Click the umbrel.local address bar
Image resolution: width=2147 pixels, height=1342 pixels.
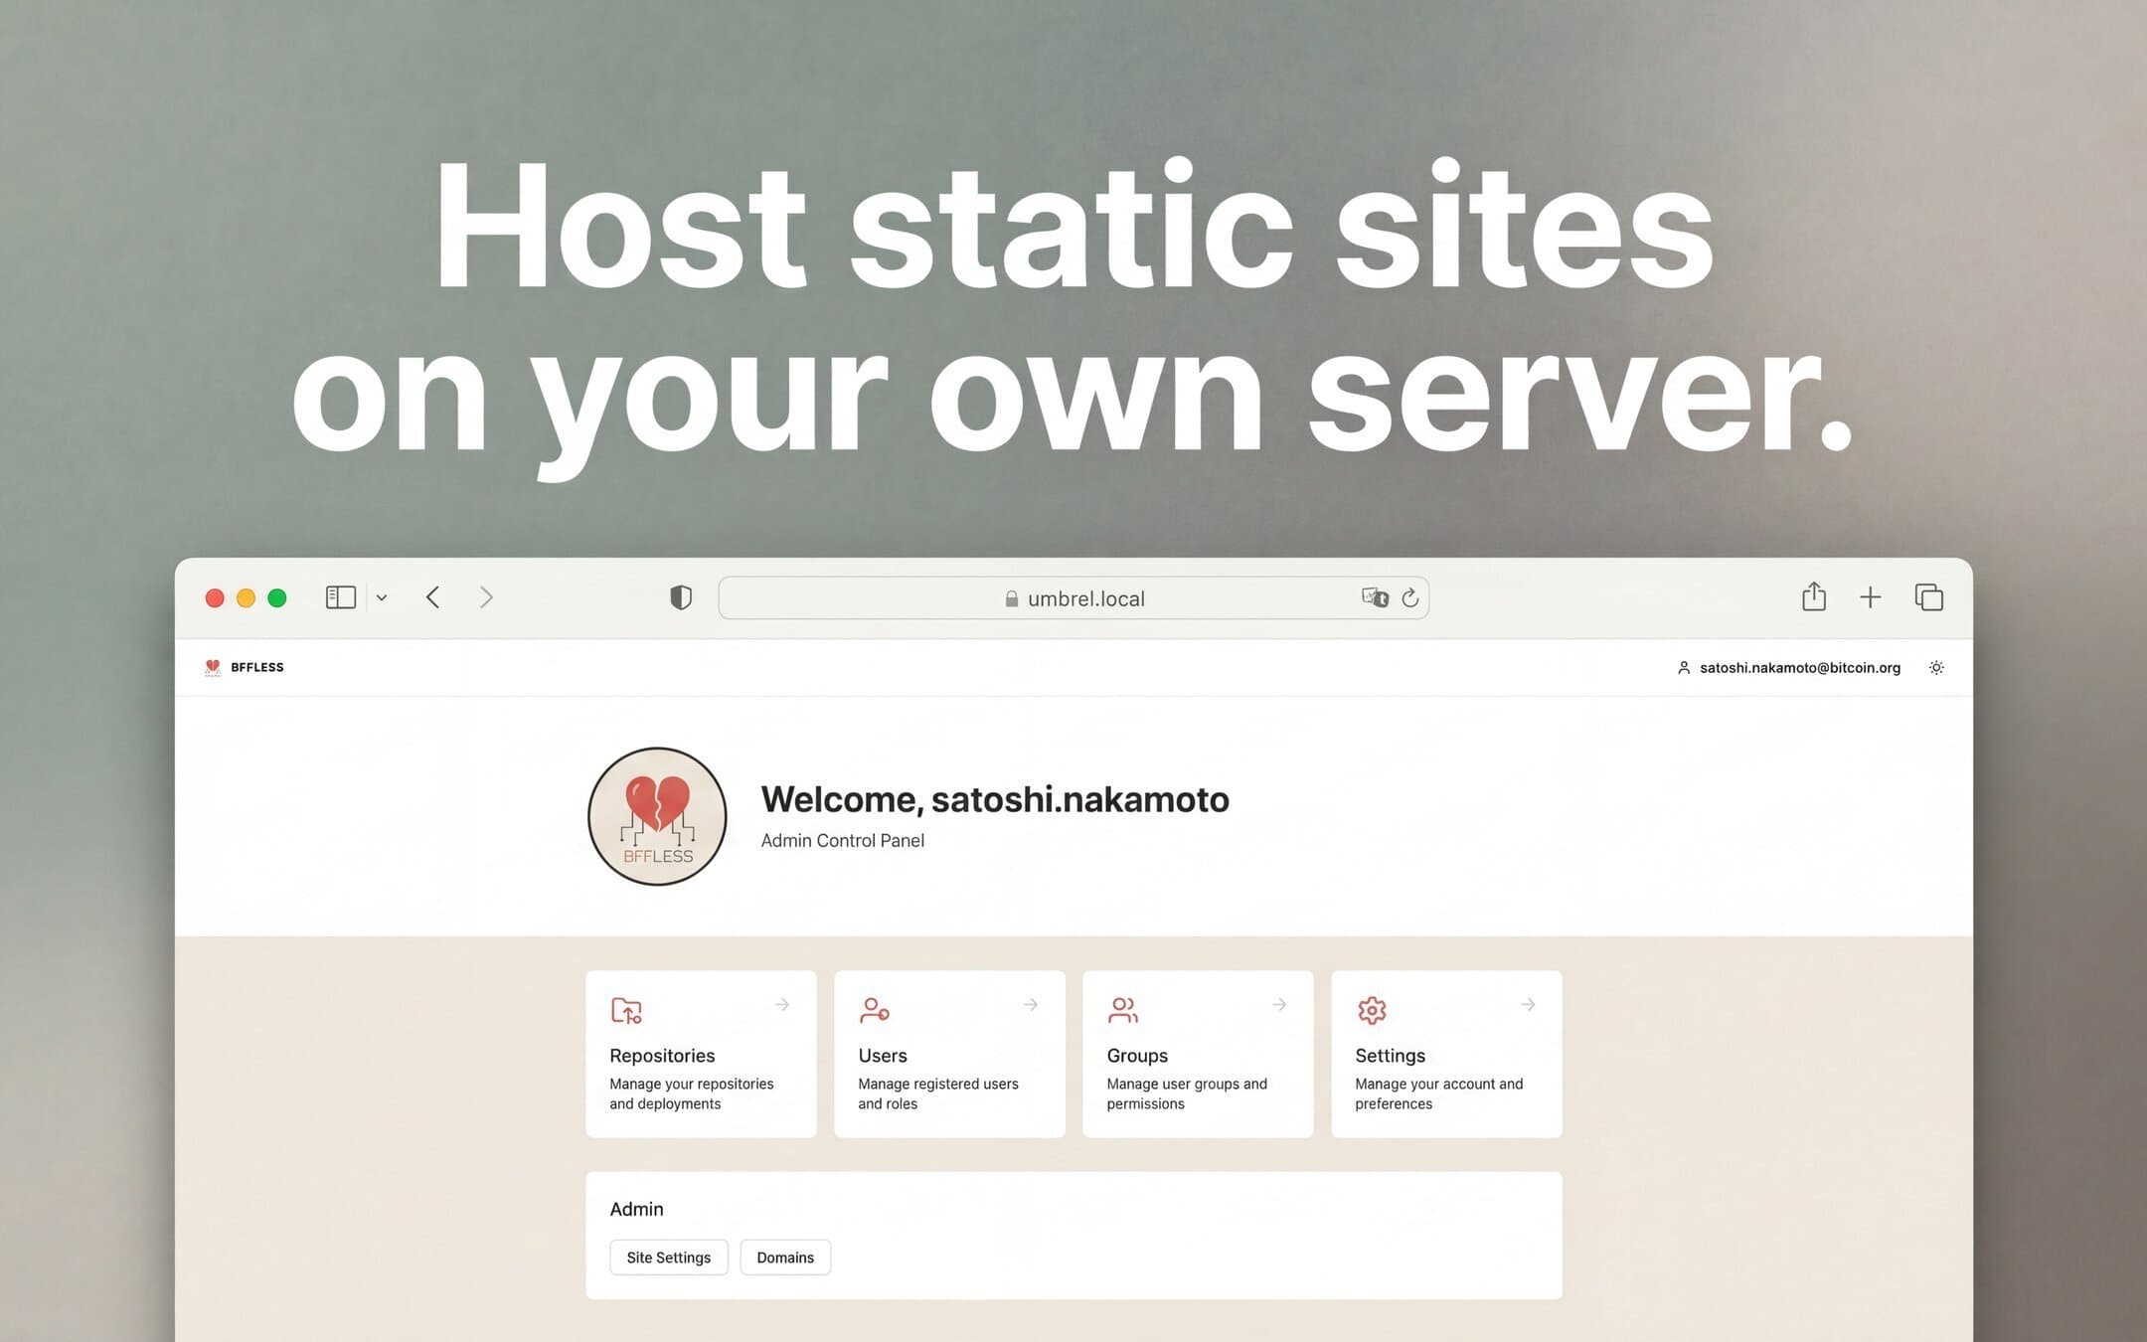pos(1073,598)
